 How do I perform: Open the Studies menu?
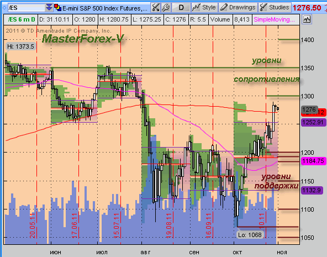(275, 8)
